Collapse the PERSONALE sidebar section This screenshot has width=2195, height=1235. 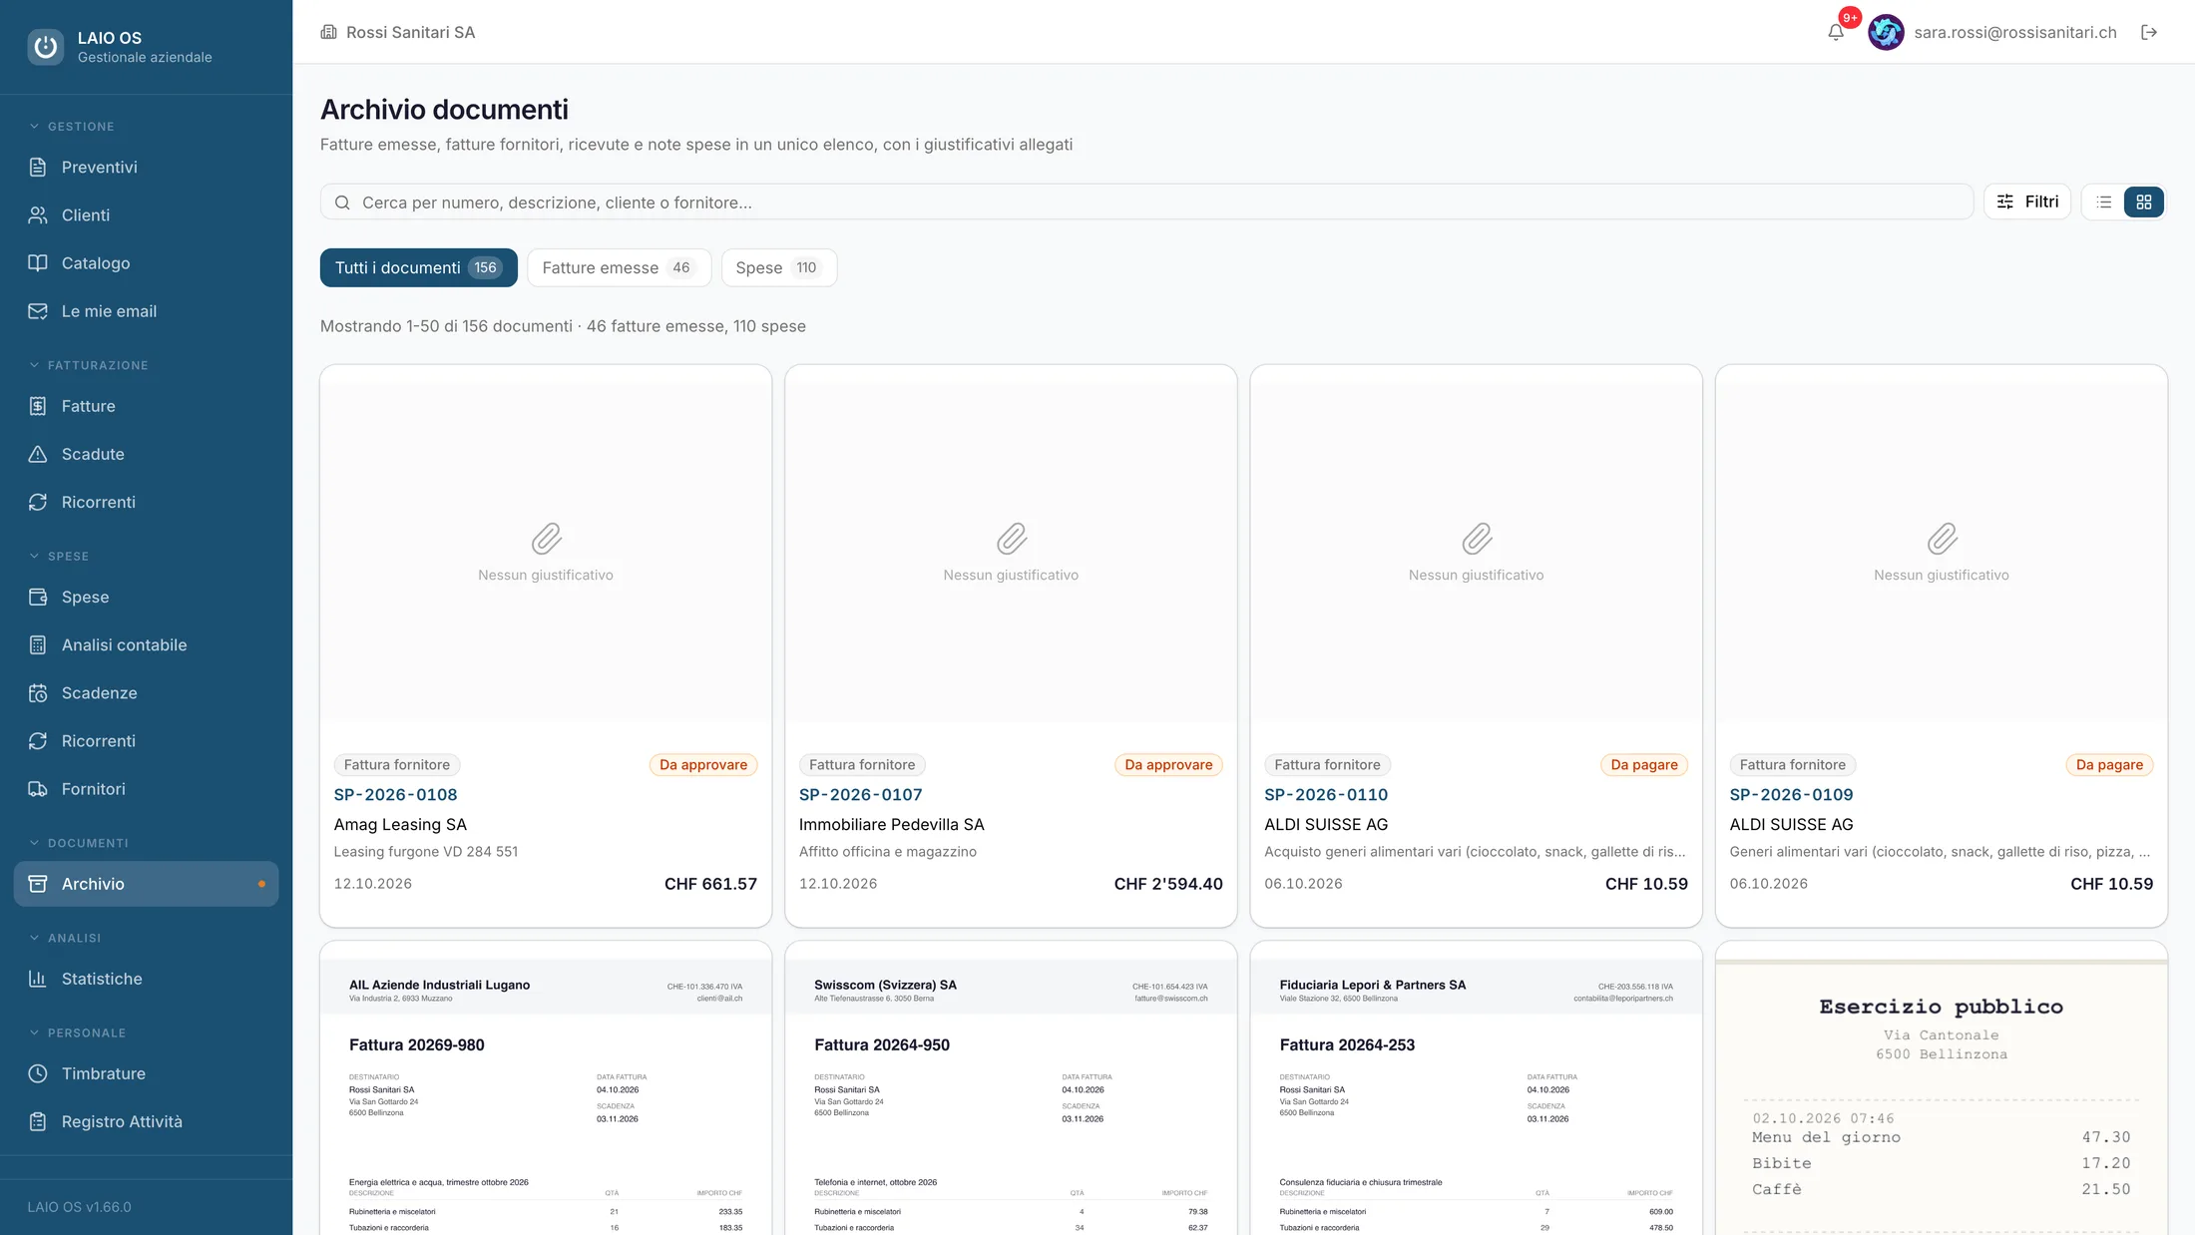(77, 1032)
